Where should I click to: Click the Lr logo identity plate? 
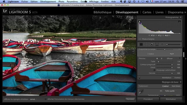[5, 11]
